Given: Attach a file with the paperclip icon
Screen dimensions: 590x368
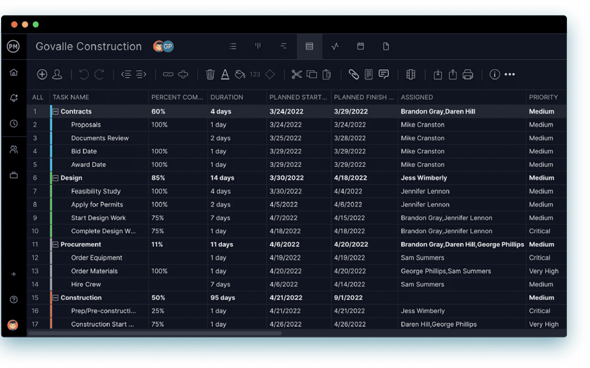Looking at the screenshot, I should (x=354, y=74).
